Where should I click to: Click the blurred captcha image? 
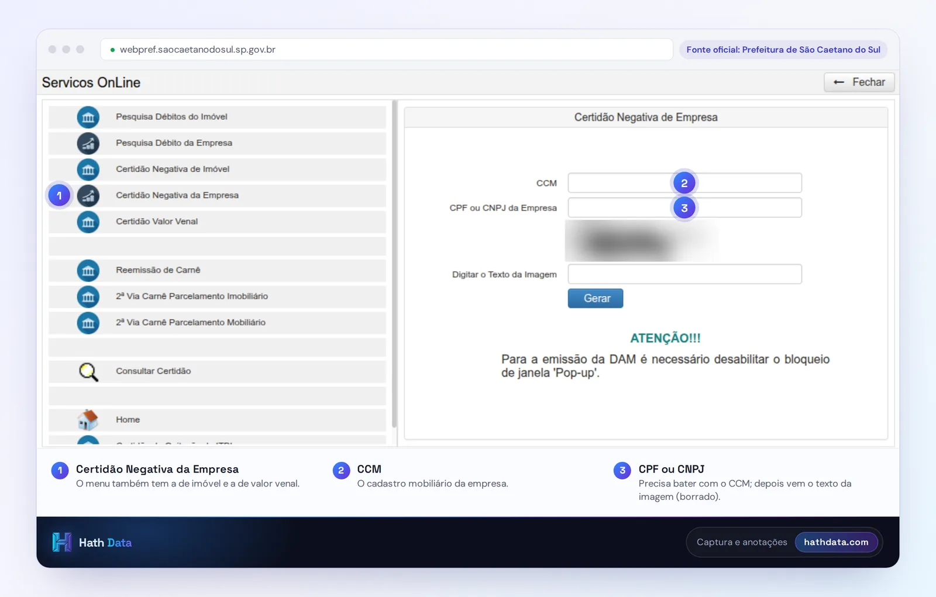coord(642,241)
